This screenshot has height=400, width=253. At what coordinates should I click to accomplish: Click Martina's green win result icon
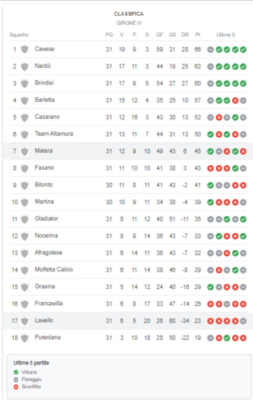coord(210,202)
